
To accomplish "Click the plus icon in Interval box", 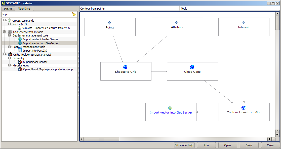I will click(x=243, y=23).
